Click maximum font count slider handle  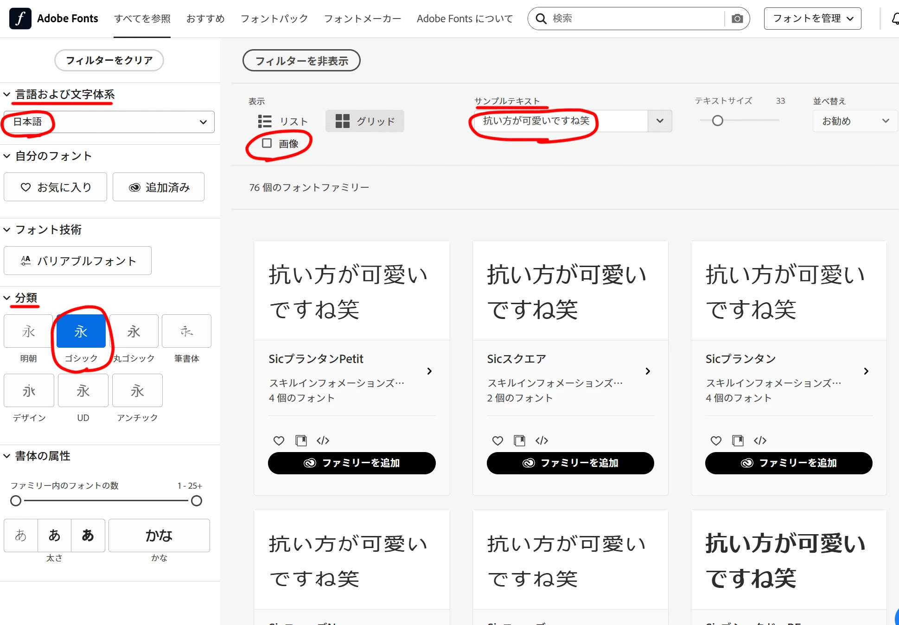[197, 501]
